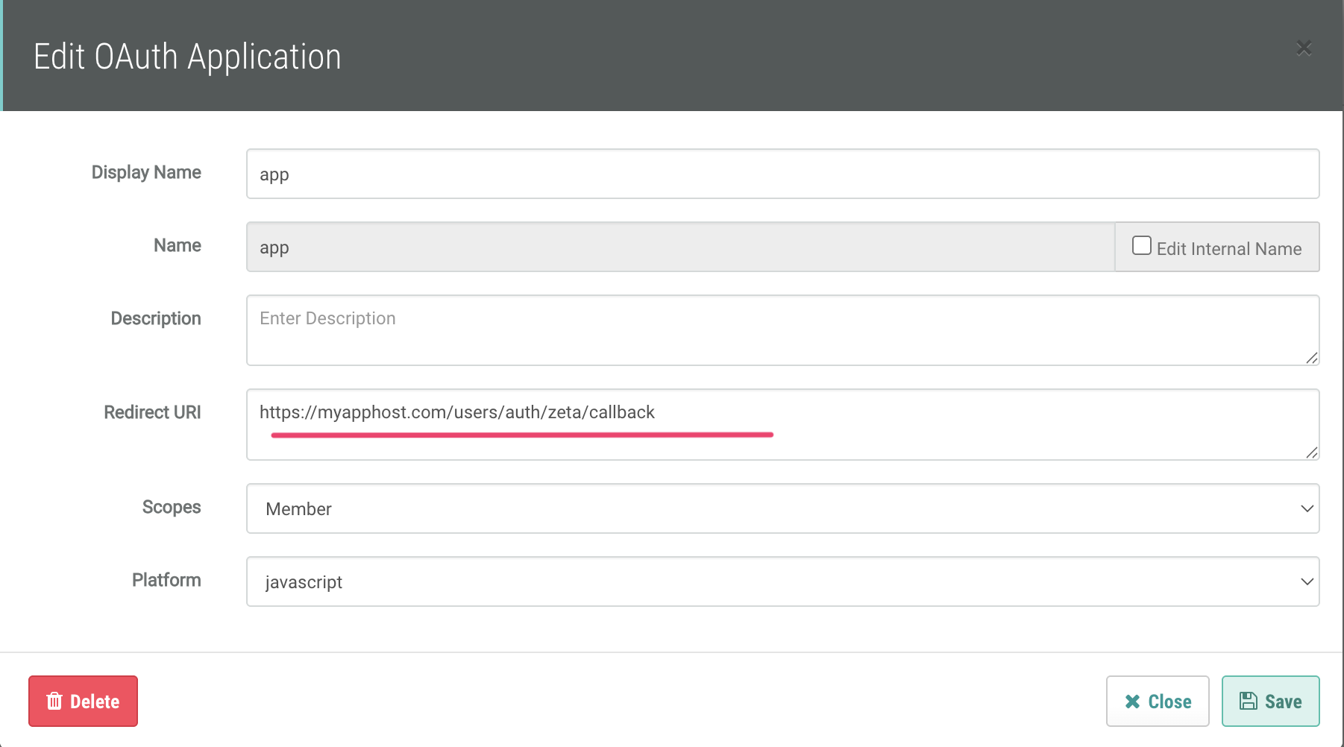The image size is (1344, 747).
Task: Click the X to dismiss the Edit OAuth dialog
Action: click(1304, 48)
